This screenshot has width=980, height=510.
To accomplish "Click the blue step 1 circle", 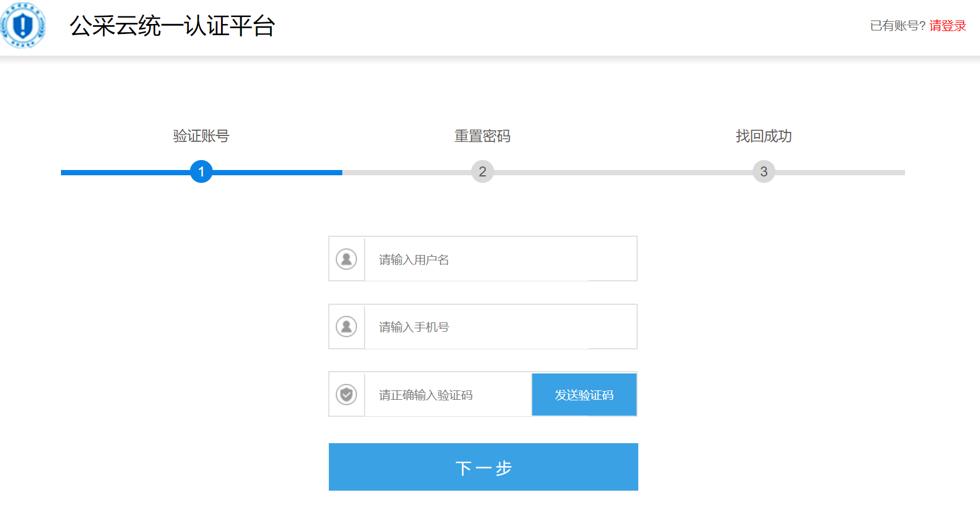I will [x=201, y=172].
